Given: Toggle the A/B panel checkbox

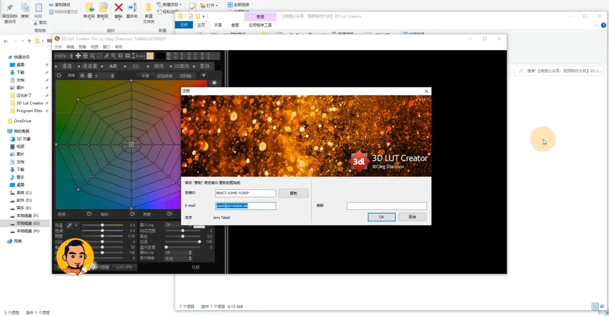Looking at the screenshot, I should click(x=101, y=66).
